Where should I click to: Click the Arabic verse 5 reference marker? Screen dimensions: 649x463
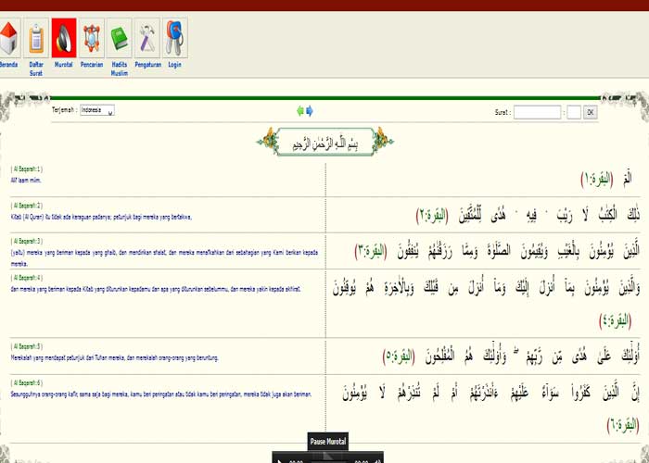[x=399, y=356]
